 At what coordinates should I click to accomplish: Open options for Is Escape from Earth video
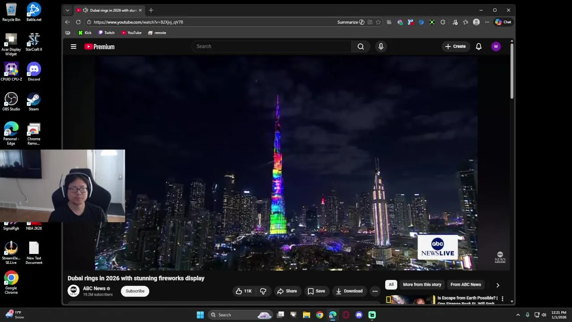[502, 299]
